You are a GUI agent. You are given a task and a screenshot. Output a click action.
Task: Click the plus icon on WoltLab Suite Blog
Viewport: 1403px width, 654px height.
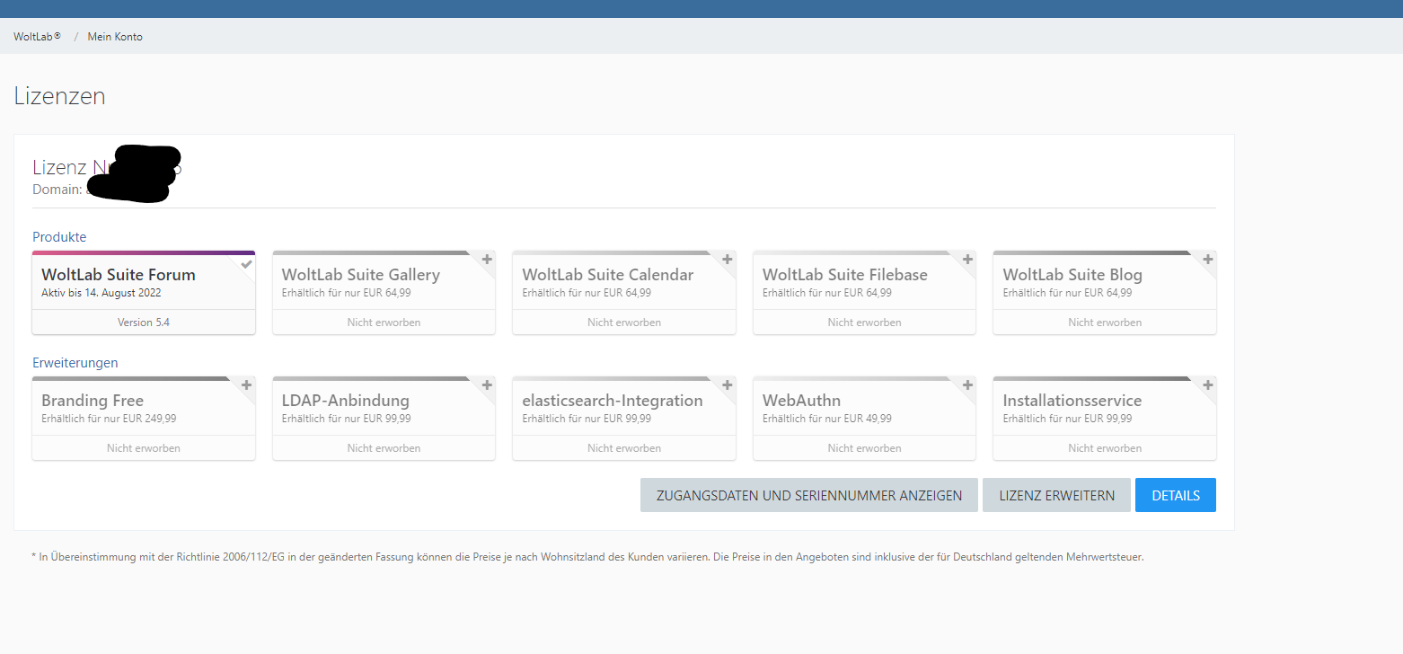(1207, 260)
